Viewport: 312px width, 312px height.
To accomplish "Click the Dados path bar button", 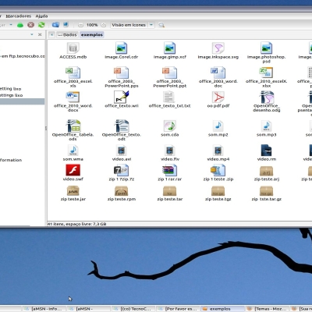I will (x=67, y=34).
